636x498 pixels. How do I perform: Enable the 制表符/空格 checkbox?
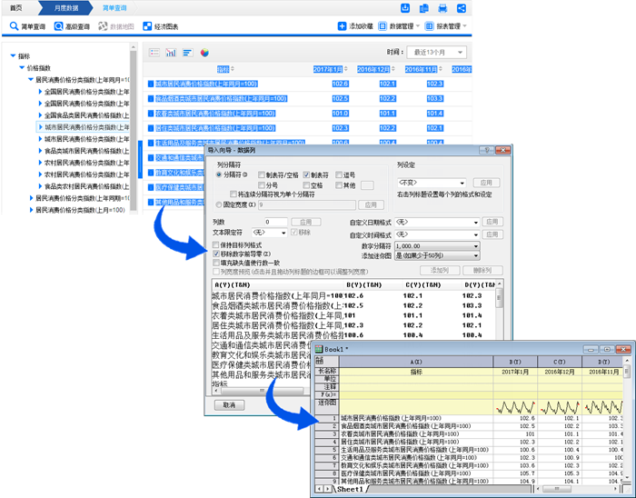click(262, 174)
